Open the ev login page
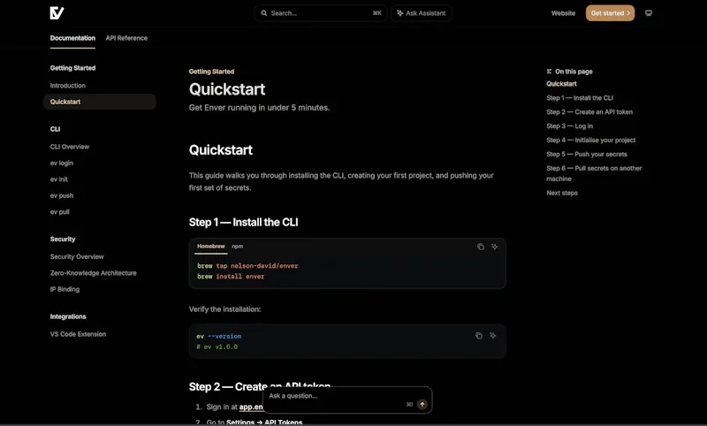 (61, 163)
